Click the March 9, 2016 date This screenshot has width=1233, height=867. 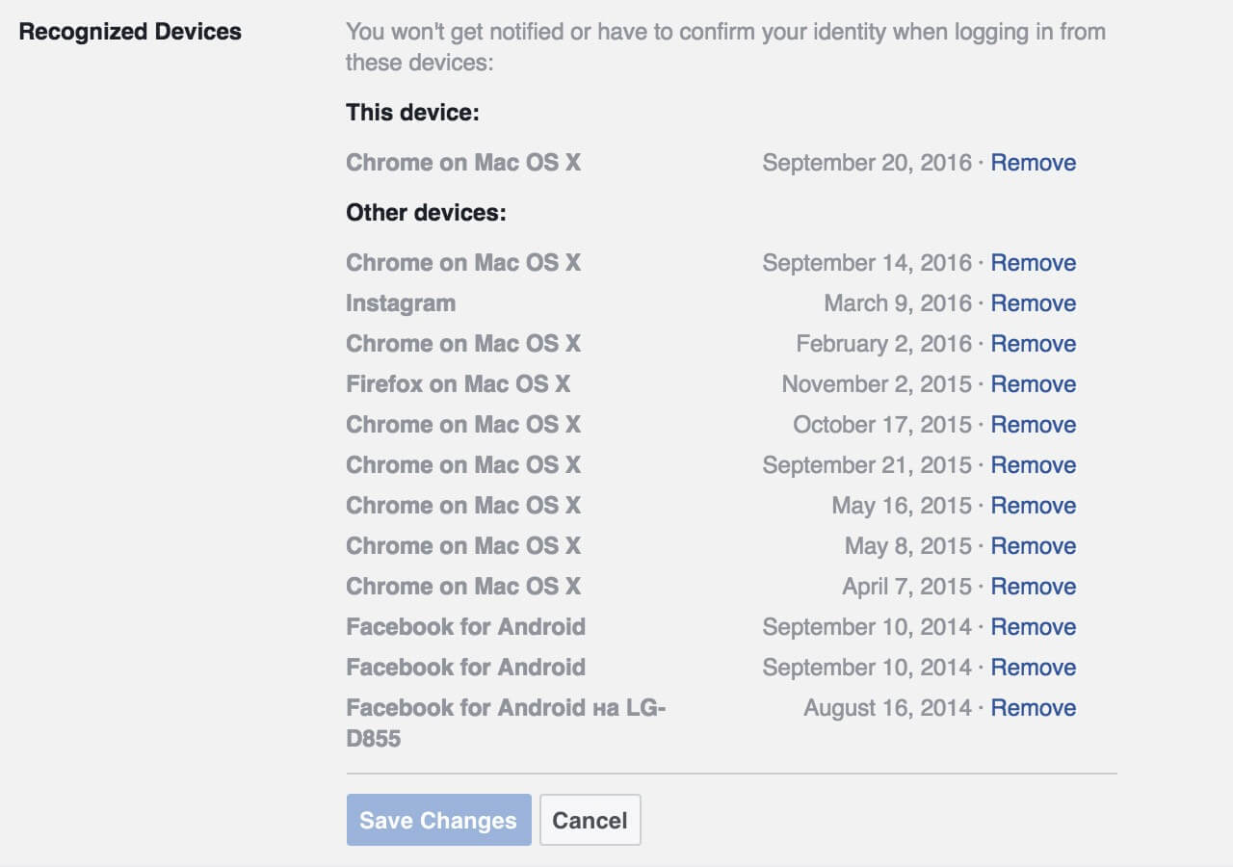pyautogui.click(x=898, y=303)
